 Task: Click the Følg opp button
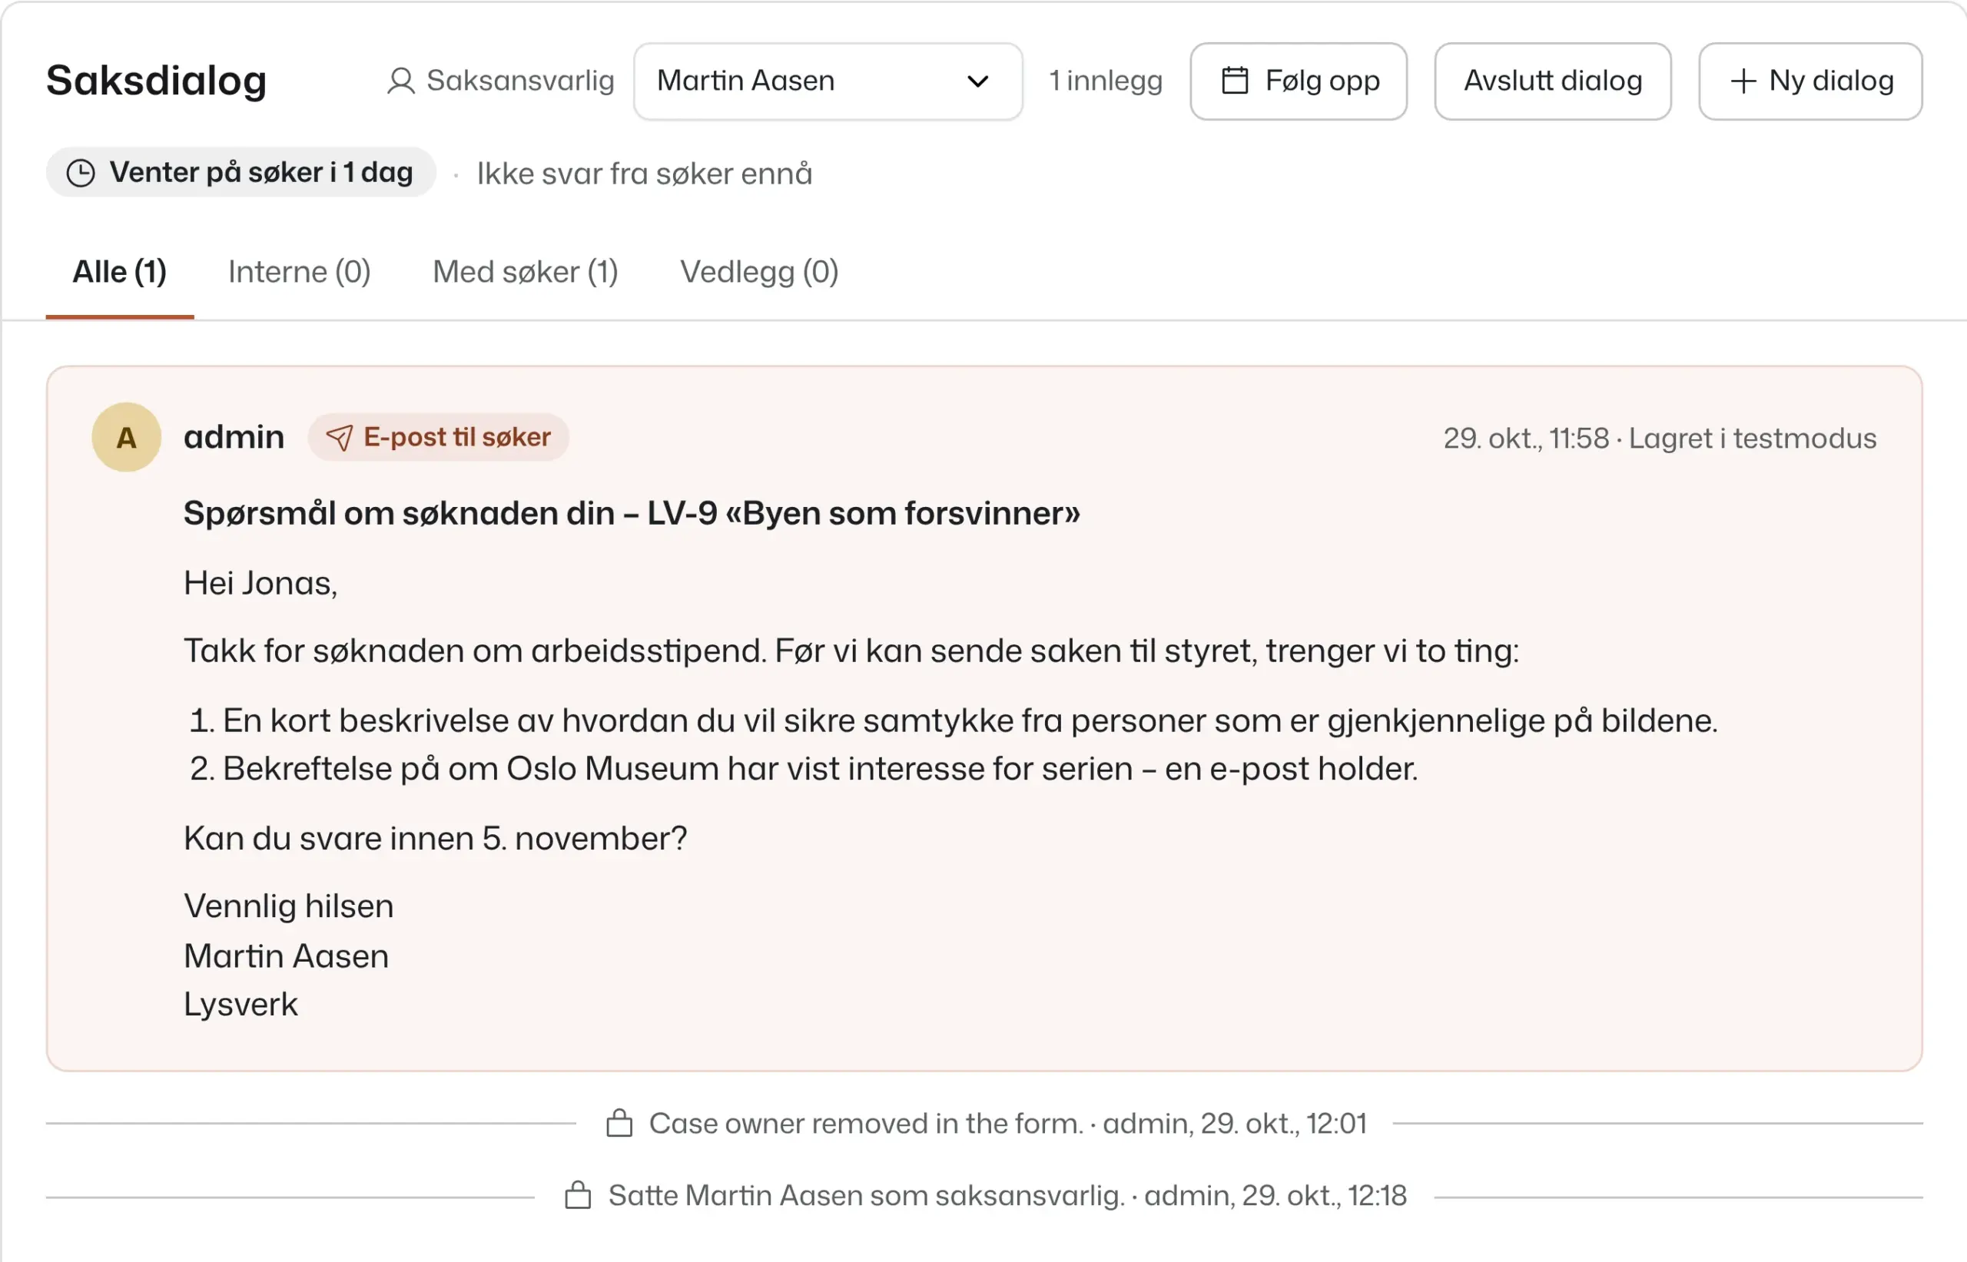pyautogui.click(x=1299, y=81)
